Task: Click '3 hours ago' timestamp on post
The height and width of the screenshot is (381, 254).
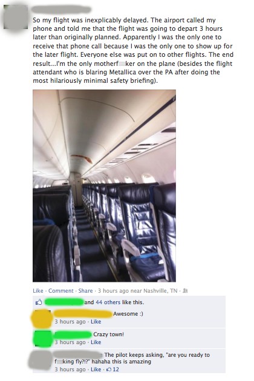Action: tap(113, 291)
